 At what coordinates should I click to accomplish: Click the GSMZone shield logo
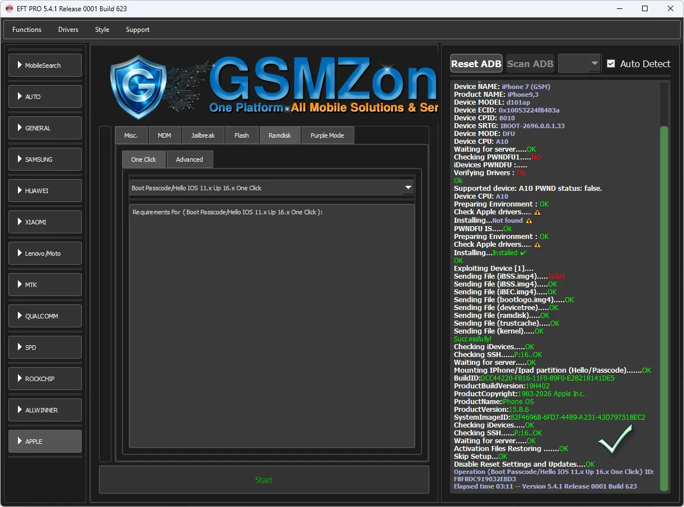pos(138,87)
